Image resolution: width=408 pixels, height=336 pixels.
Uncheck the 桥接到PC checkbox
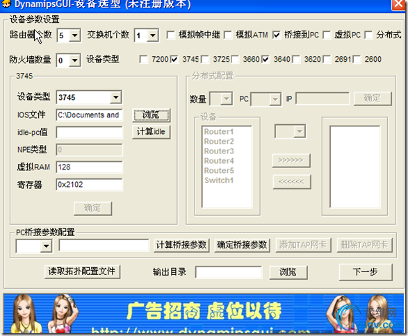point(277,35)
